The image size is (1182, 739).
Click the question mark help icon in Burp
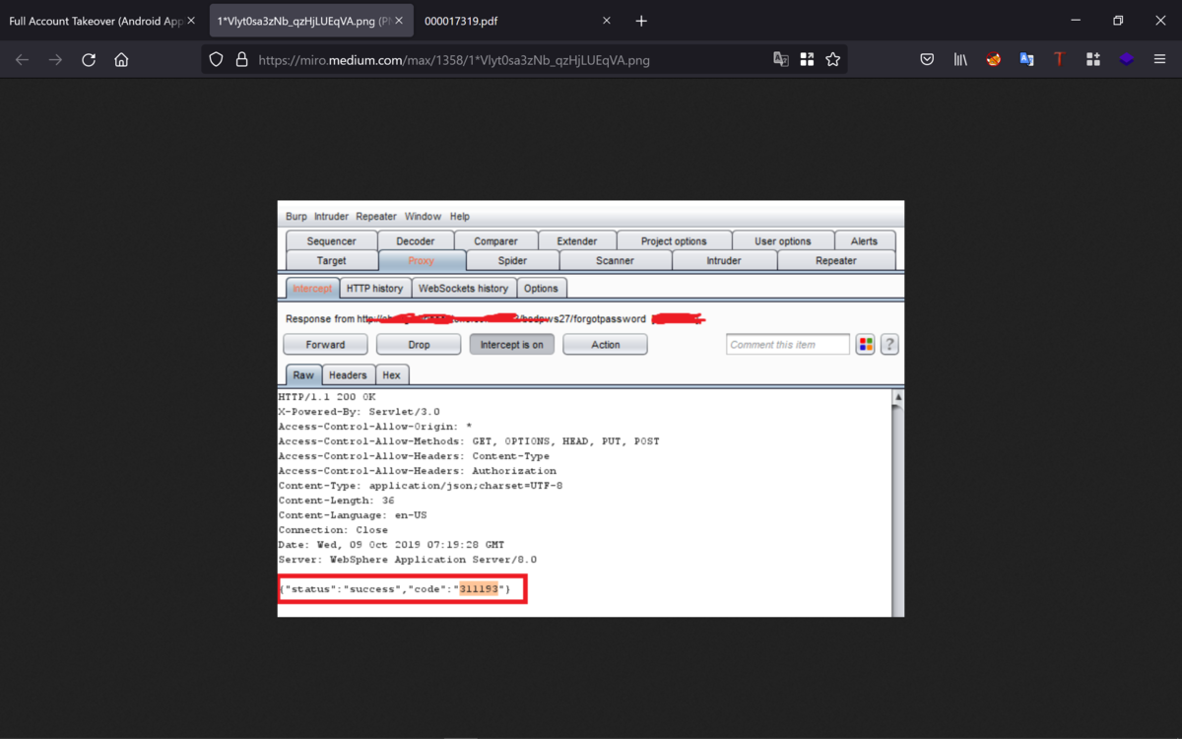click(x=889, y=345)
